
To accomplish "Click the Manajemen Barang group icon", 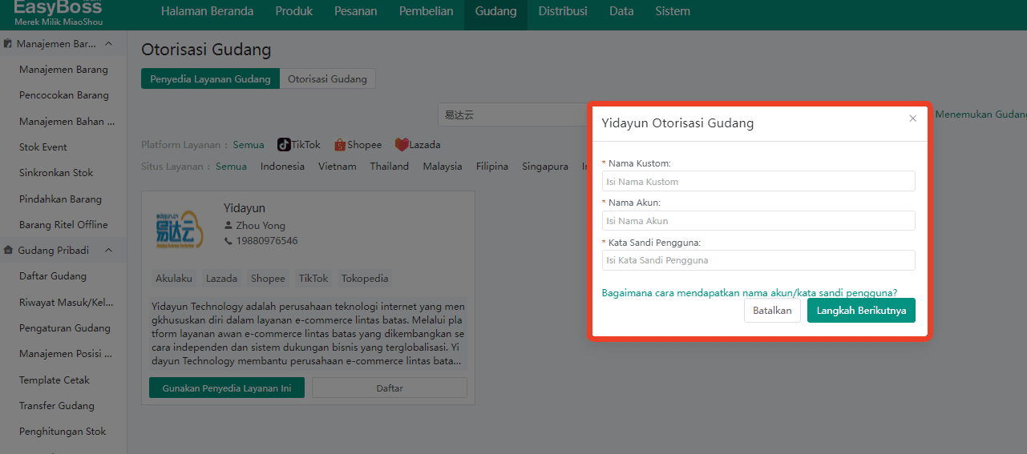I will point(8,43).
